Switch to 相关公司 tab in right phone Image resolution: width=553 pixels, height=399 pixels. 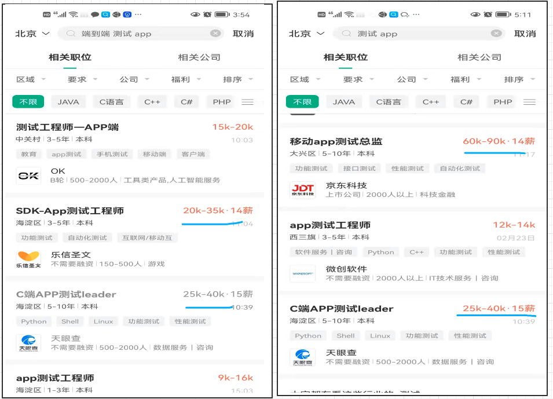click(479, 57)
